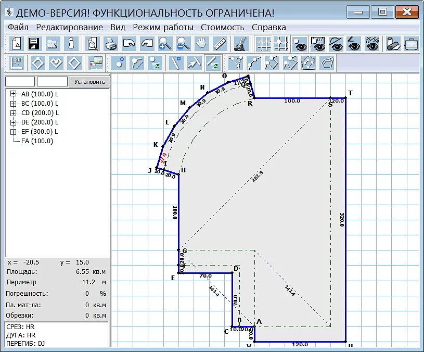Screen dimensions: 424x352
Task: Expand the CD (200.0) L node
Action: tap(13, 113)
